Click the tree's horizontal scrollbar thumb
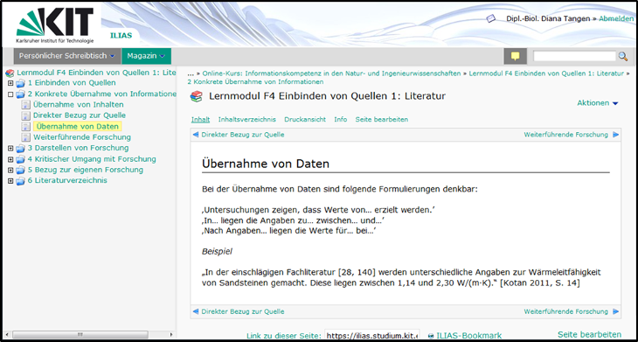 coord(80,334)
